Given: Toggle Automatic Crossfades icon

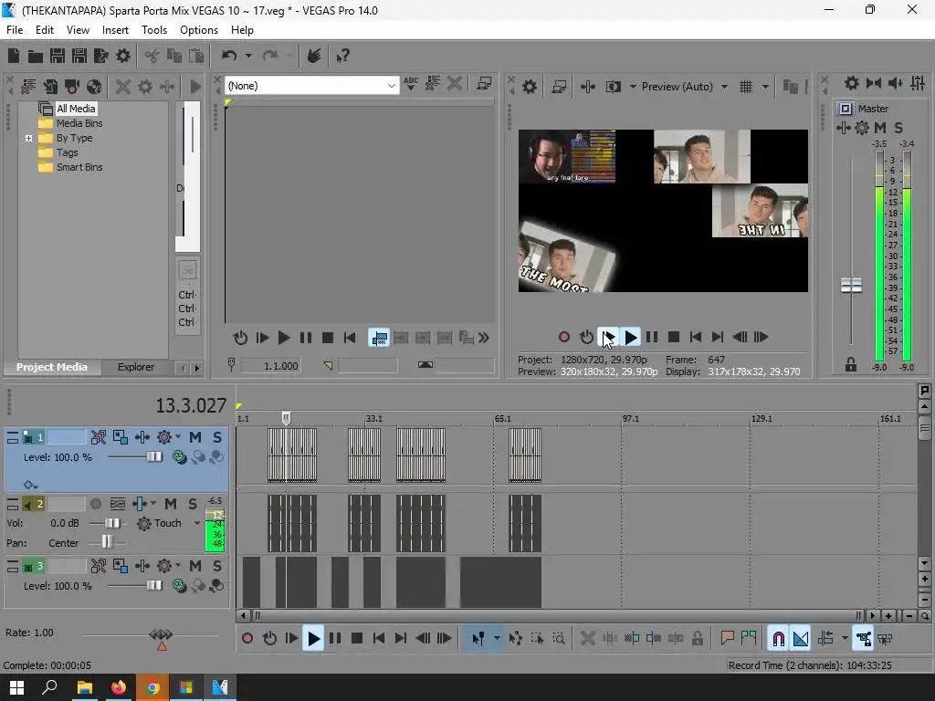Looking at the screenshot, I should tap(800, 639).
